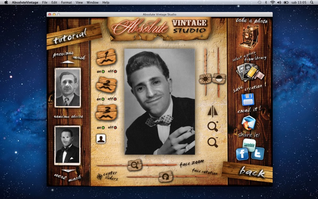This screenshot has height=199, width=318.
Task: Zoom out with magnifier minus icon
Action: tap(213, 142)
